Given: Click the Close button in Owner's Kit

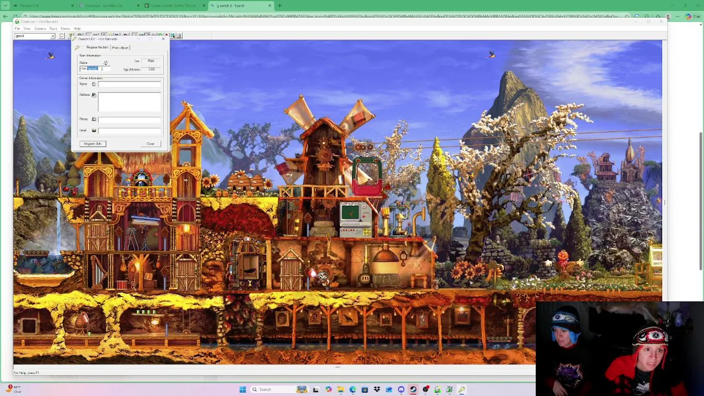Looking at the screenshot, I should click(x=150, y=144).
